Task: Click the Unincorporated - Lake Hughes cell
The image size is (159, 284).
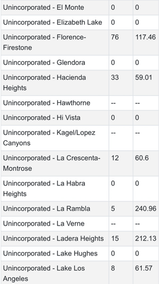Action: click(x=50, y=253)
